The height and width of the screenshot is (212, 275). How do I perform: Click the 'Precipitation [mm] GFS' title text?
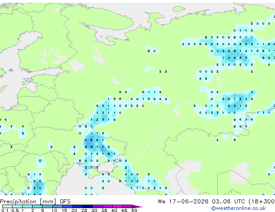pyautogui.click(x=35, y=202)
